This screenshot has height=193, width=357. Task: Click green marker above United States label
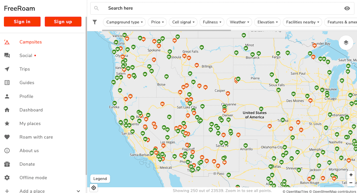click(x=261, y=109)
